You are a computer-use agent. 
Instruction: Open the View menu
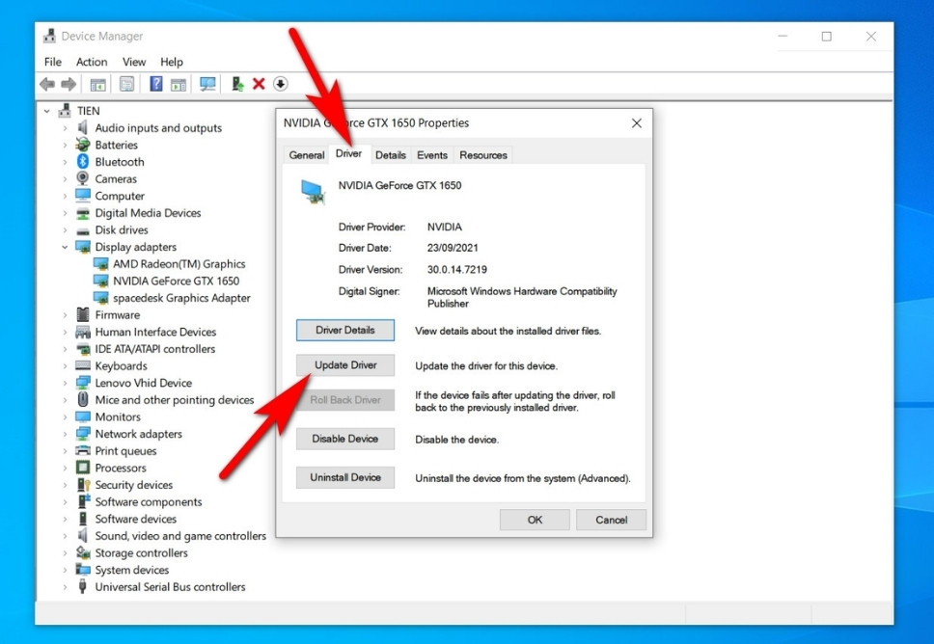point(134,62)
